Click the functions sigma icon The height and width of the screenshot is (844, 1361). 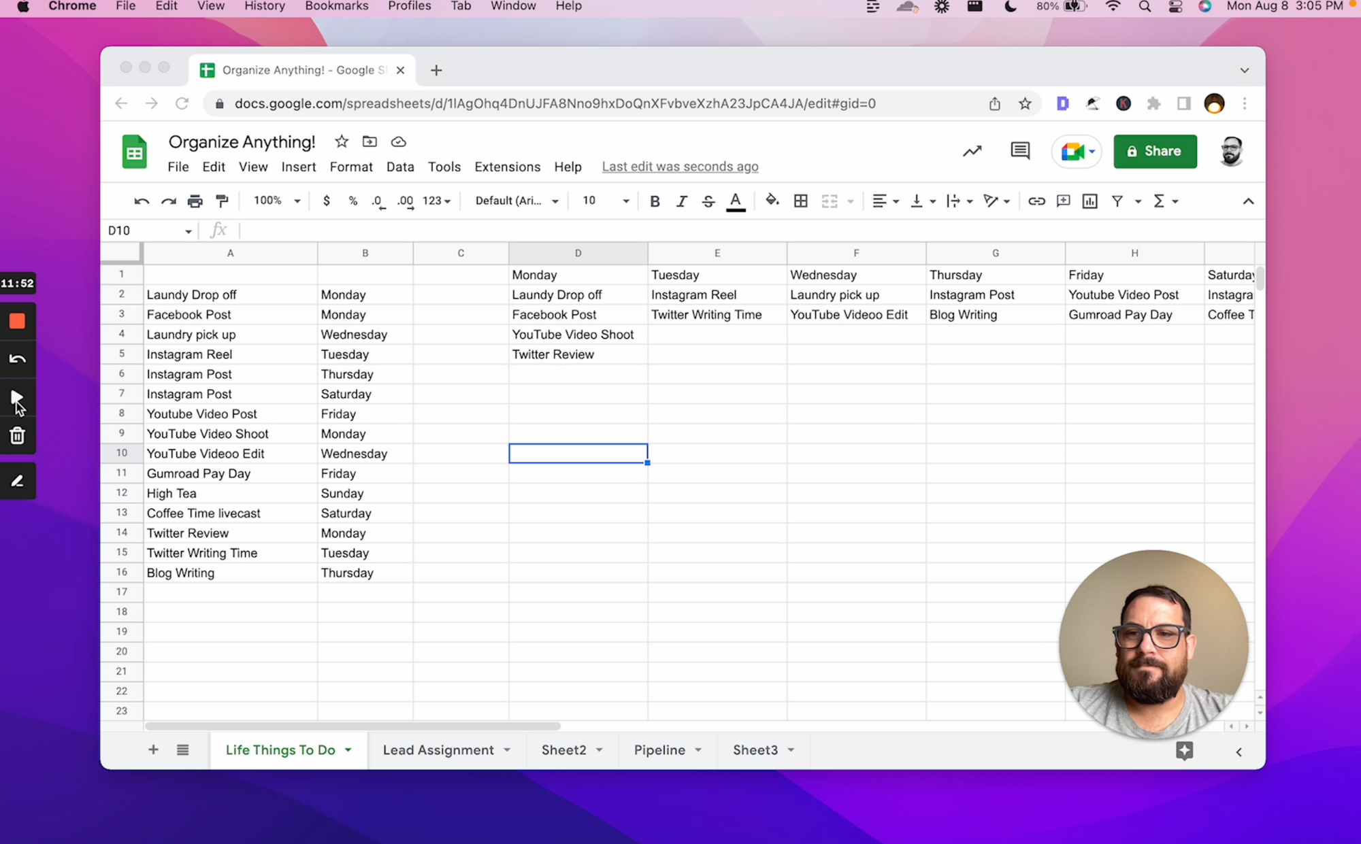pos(1158,201)
